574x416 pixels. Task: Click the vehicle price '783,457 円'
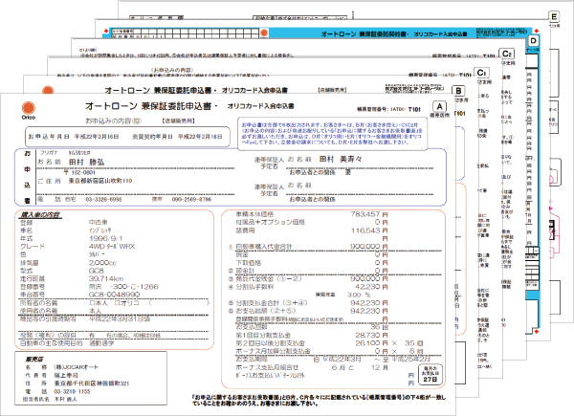369,214
